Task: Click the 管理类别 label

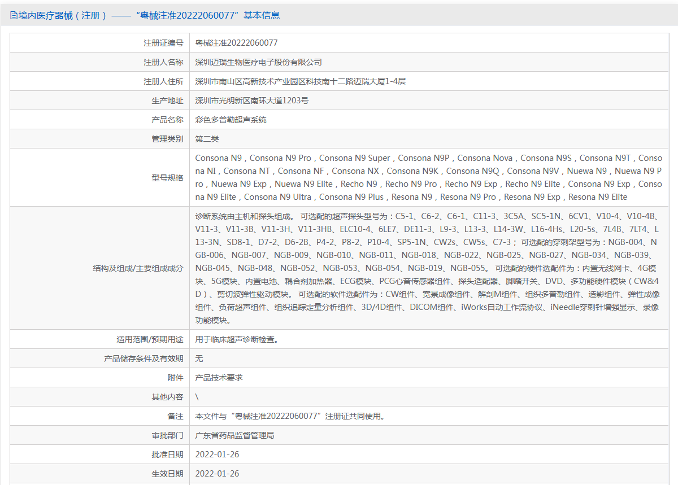Action: tap(167, 139)
